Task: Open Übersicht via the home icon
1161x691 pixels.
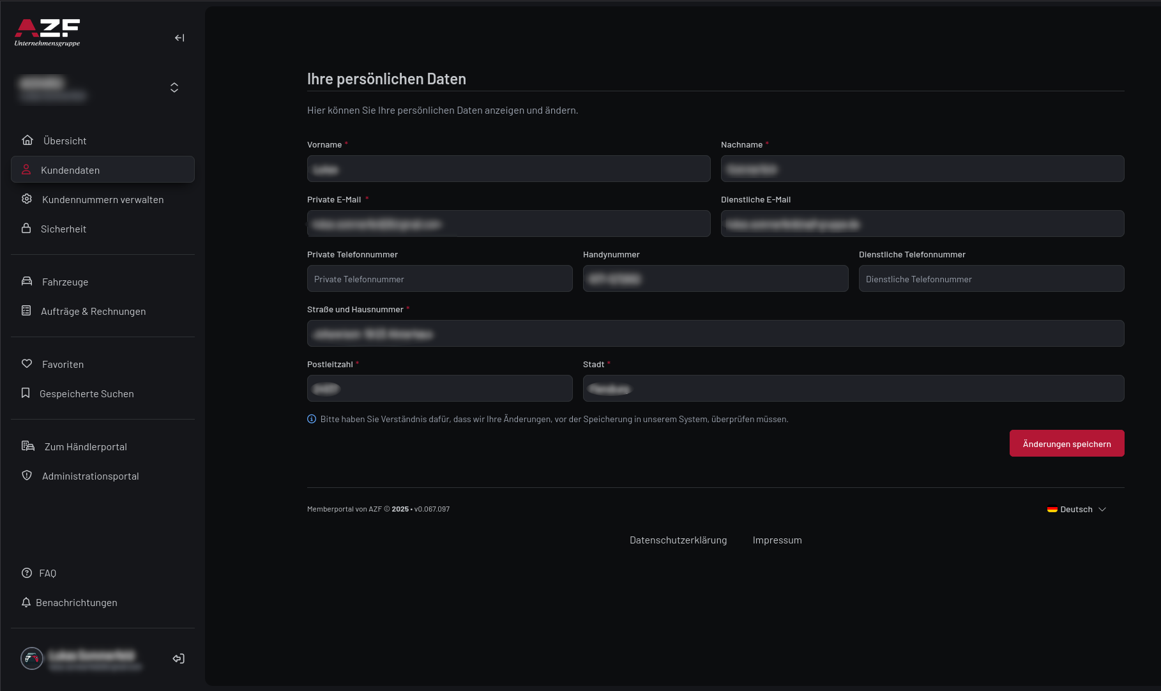Action: tap(27, 140)
